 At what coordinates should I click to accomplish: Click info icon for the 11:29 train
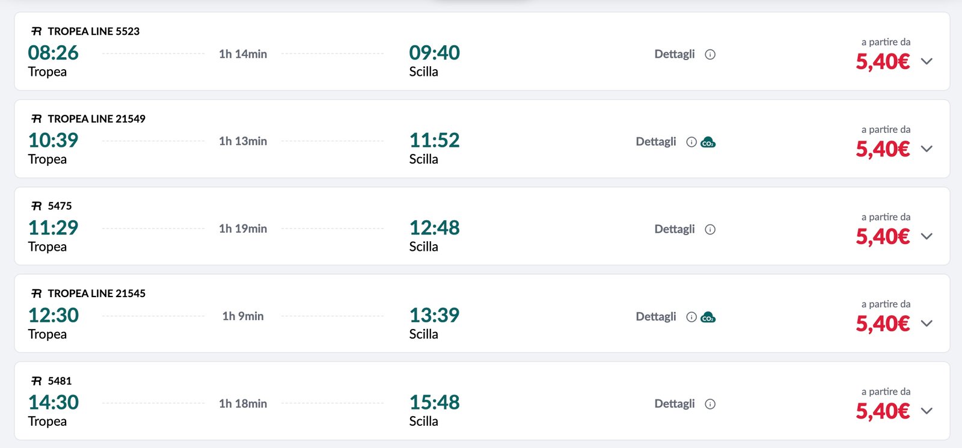pos(710,230)
